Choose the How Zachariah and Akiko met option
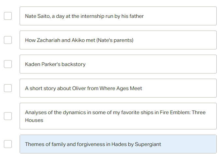Viewport: 218px width, 159px height. (x=118, y=40)
